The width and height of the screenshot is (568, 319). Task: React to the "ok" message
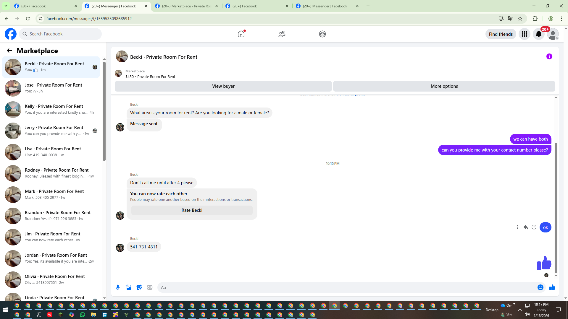tap(534, 227)
